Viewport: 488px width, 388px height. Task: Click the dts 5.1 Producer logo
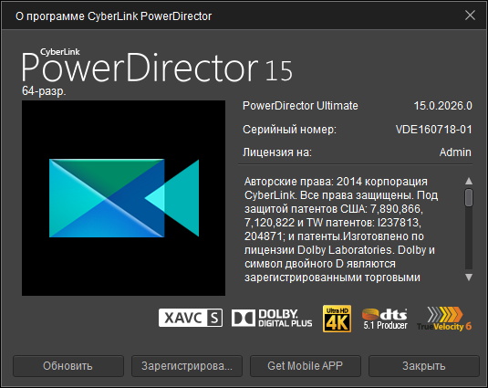coord(385,319)
